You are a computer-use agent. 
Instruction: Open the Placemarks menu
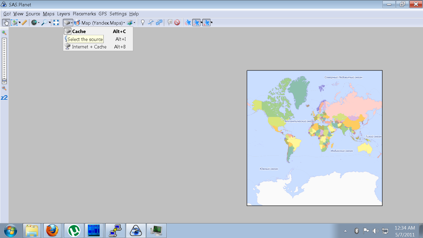tap(84, 14)
